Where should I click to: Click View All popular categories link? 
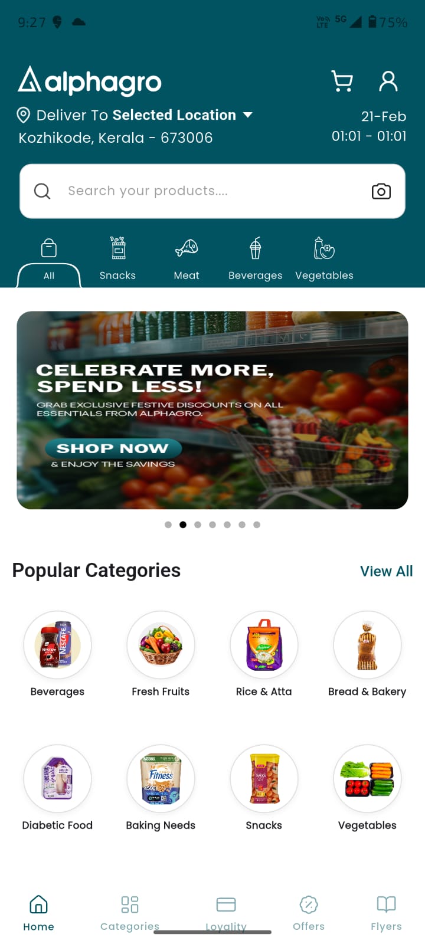[387, 571]
